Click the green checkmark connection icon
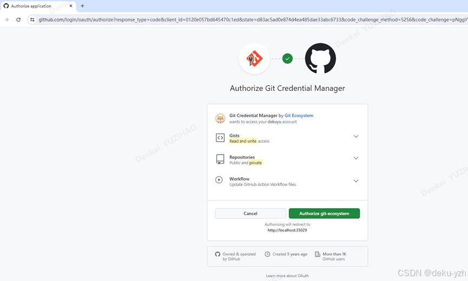The image size is (468, 281). [287, 59]
